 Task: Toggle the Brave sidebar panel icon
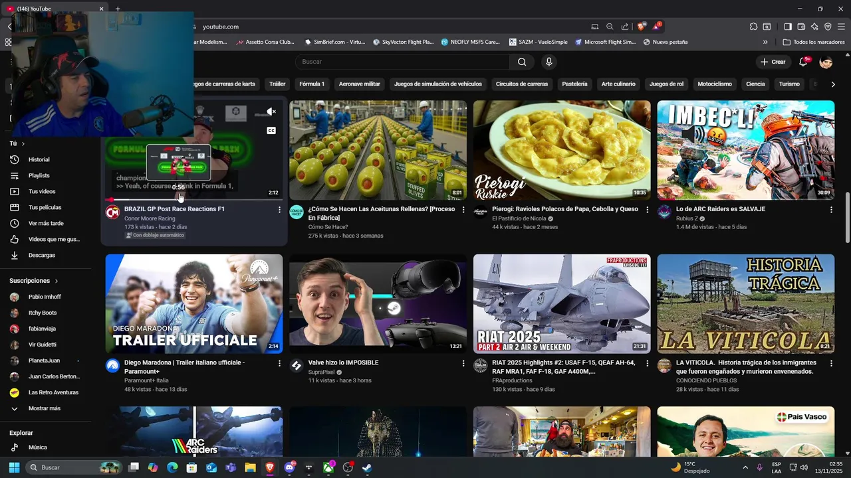pyautogui.click(x=788, y=27)
